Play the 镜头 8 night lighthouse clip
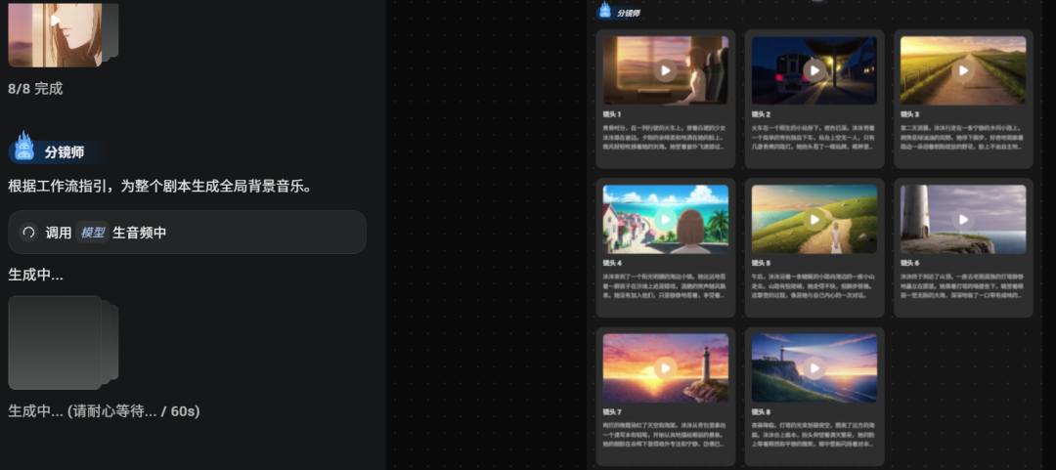This screenshot has height=470, width=1056. [814, 367]
